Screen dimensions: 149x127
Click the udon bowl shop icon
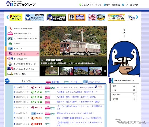pos(10,64)
